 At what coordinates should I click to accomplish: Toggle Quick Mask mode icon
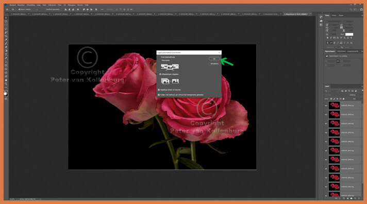[x=6, y=99]
